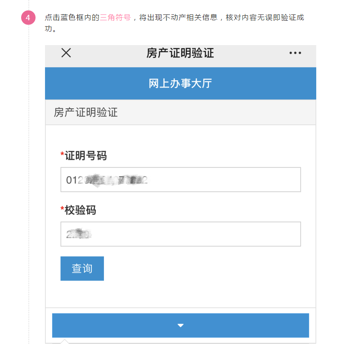Close the 房产证明验证 page with the X icon

[x=66, y=53]
